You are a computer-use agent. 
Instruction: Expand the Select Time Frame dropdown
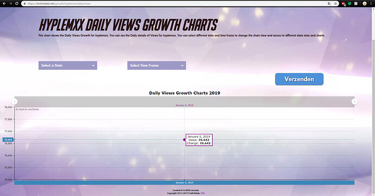(157, 65)
